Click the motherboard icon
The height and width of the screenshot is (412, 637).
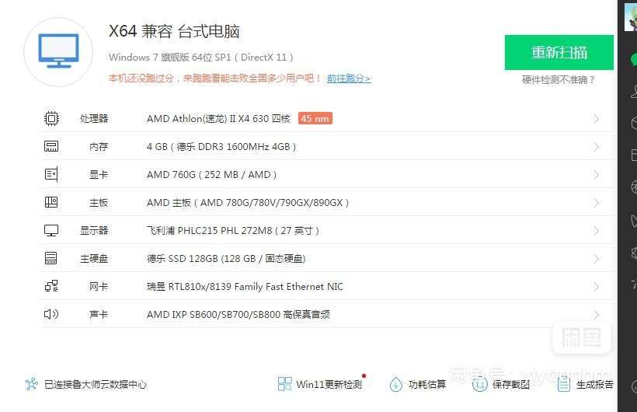click(x=51, y=202)
